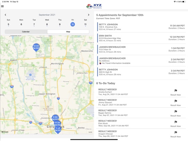This screenshot has height=141, width=188.
Task: Tap the 12:34 PM PDT map pin
Action: 36,47
